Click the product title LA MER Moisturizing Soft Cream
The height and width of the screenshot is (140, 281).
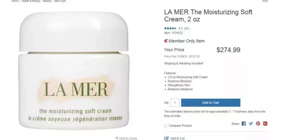(x=208, y=16)
